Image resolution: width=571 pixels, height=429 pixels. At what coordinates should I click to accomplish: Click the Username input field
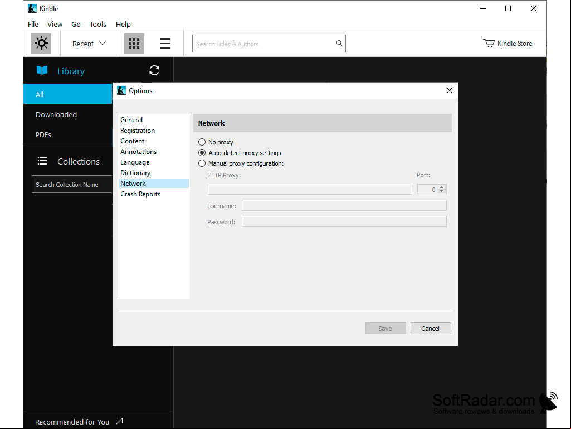tap(344, 205)
